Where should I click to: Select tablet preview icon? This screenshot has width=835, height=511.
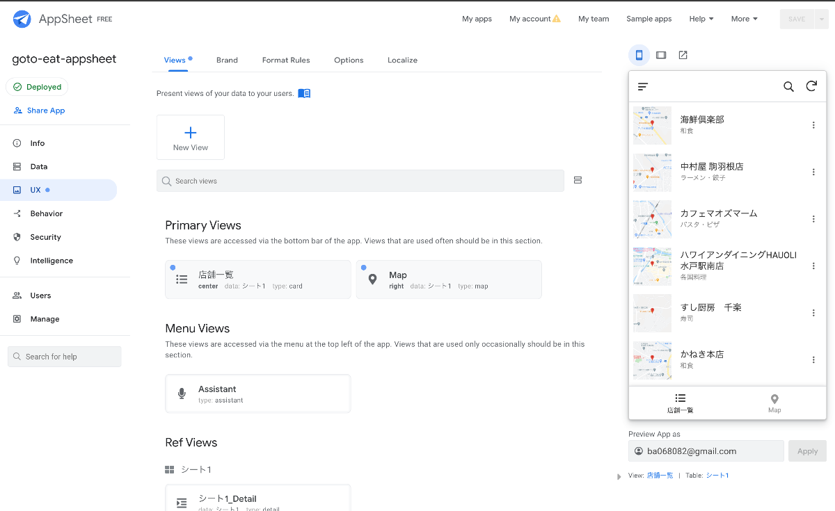[661, 55]
